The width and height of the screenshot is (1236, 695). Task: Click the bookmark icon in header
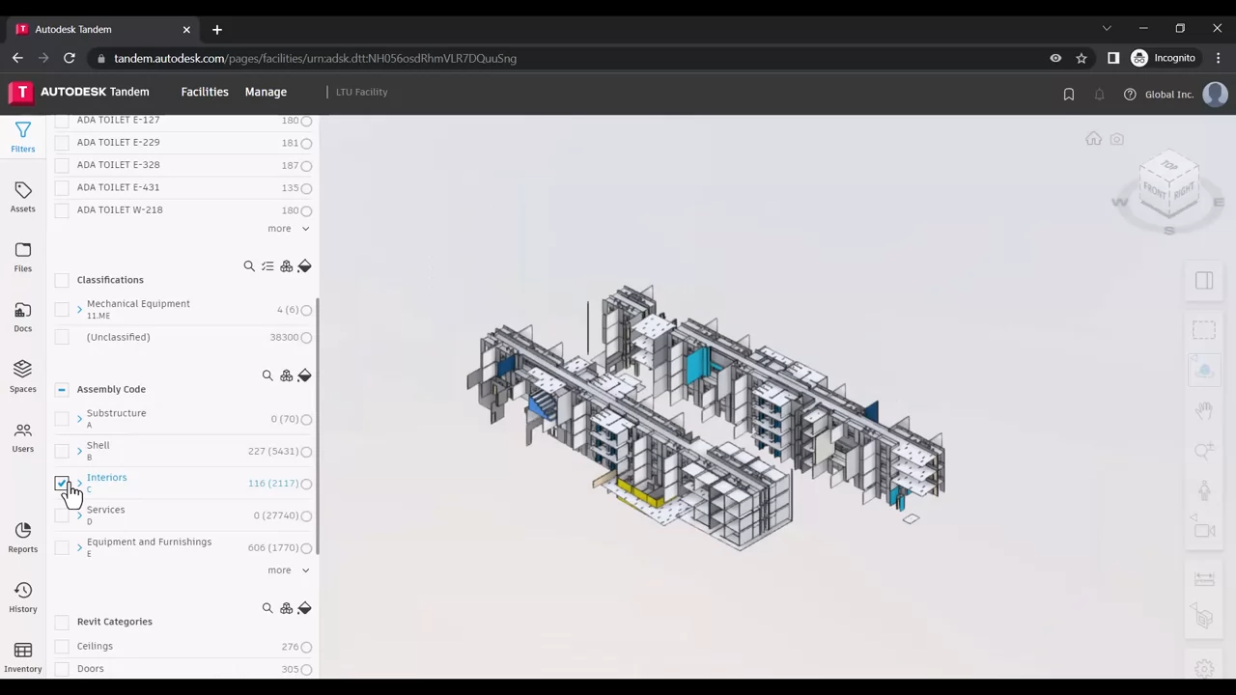pos(1069,95)
